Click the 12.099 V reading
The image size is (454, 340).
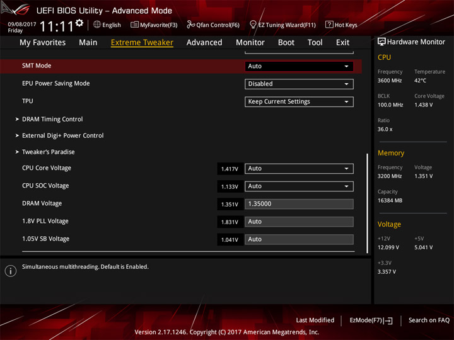(388, 247)
